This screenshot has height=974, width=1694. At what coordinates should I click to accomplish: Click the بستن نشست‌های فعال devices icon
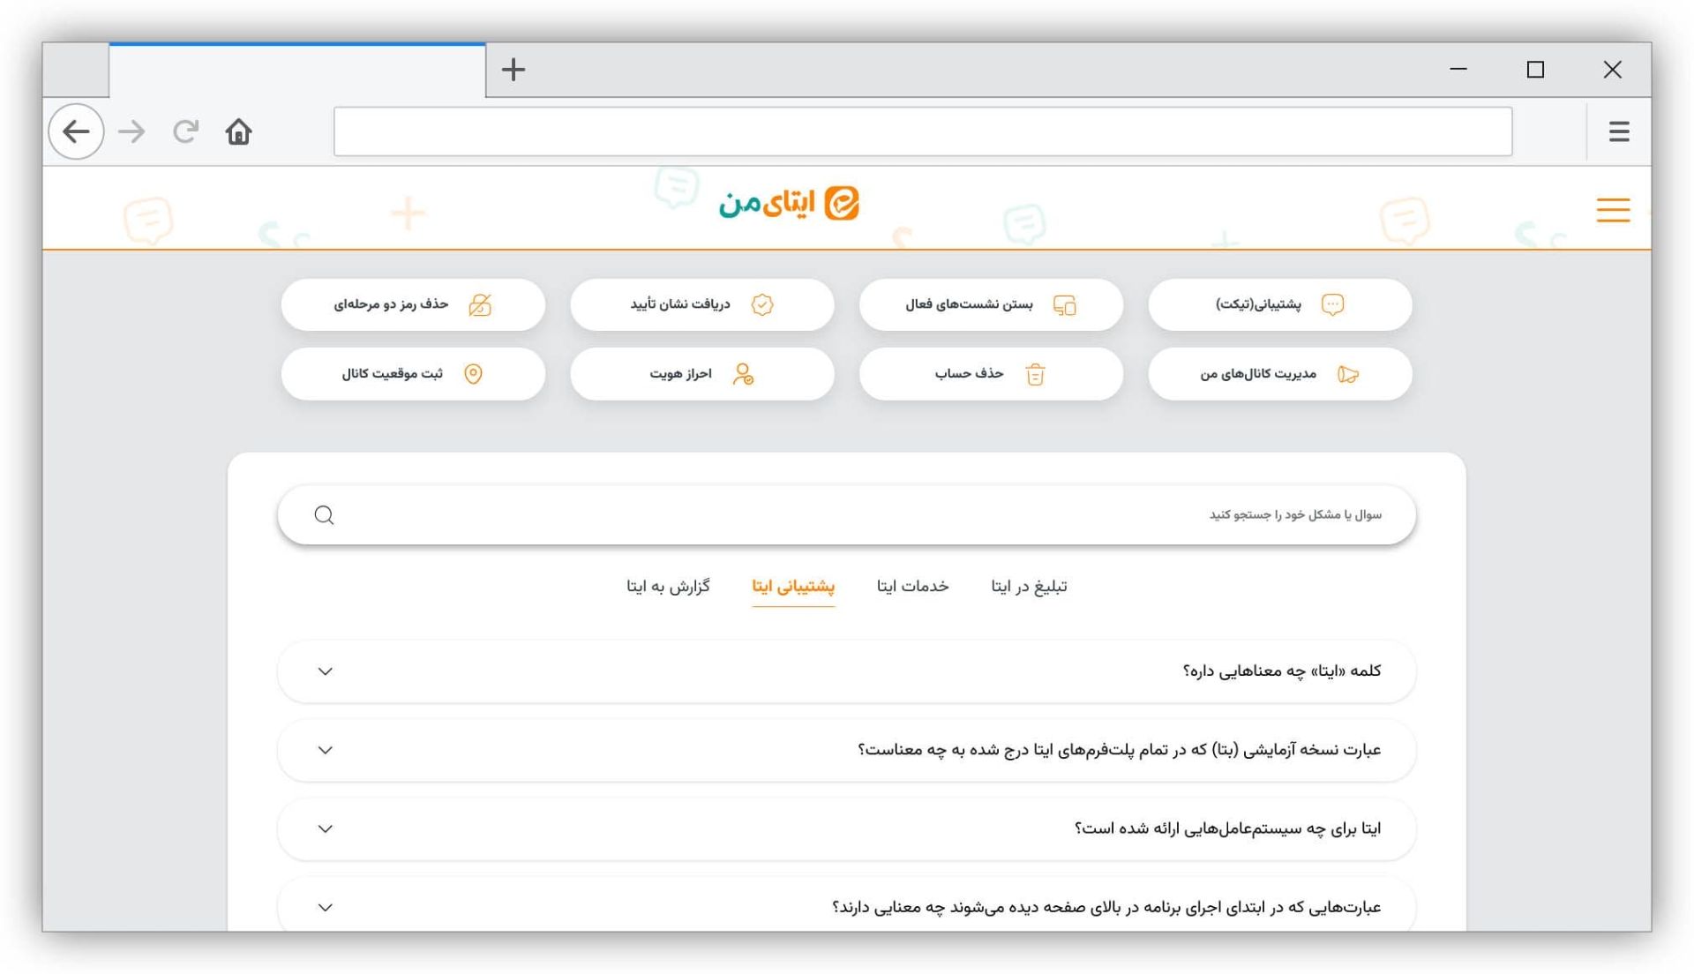(x=1065, y=305)
